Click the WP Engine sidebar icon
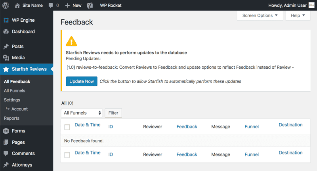 [6, 20]
